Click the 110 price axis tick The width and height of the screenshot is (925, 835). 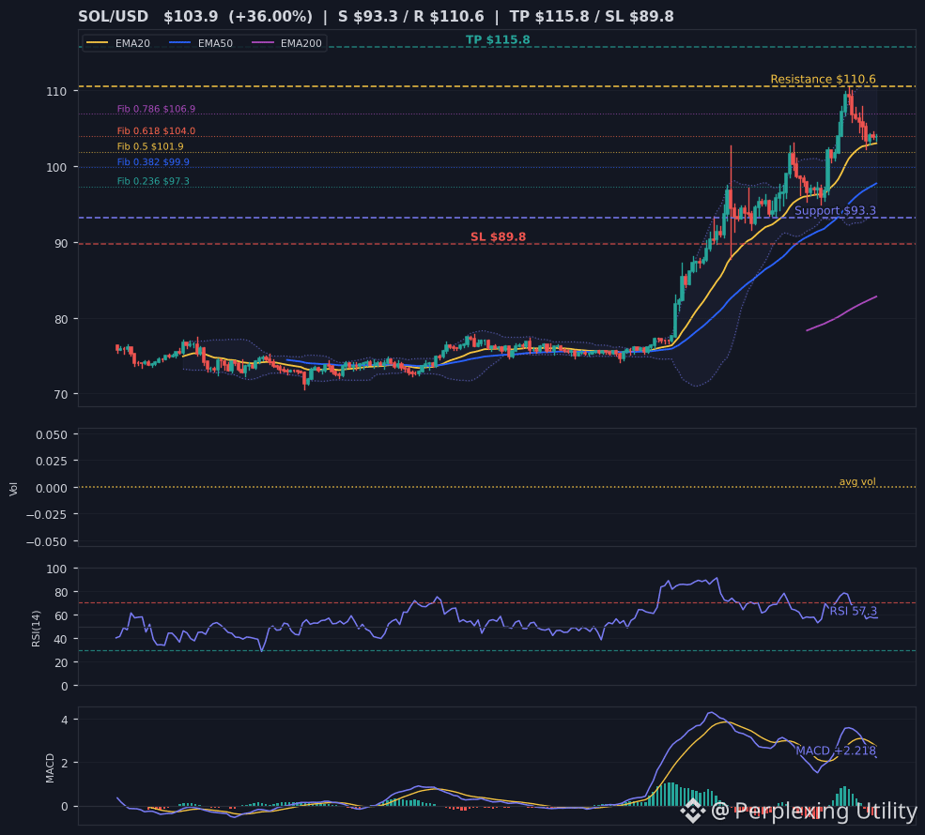click(56, 91)
